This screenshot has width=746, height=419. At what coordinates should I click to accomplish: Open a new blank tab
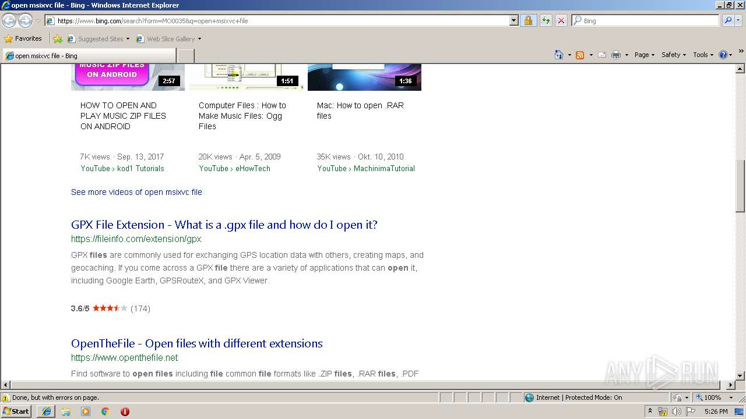[x=185, y=56]
